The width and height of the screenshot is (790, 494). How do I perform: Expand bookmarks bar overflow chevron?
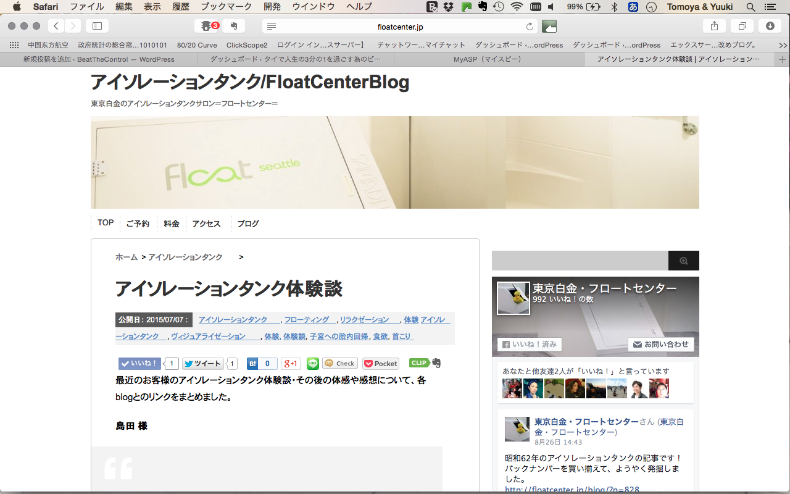pyautogui.click(x=783, y=45)
